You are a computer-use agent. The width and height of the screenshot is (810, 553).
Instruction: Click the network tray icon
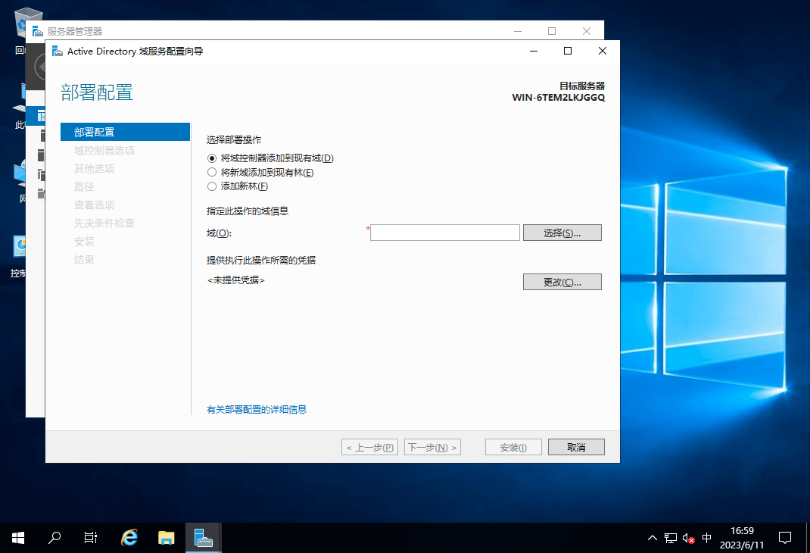tap(671, 538)
